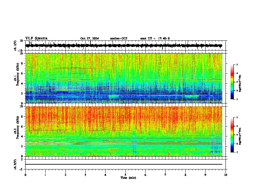This screenshot has width=254, height=196.
Task: Click time axis tick label "9"
Action: (205, 175)
